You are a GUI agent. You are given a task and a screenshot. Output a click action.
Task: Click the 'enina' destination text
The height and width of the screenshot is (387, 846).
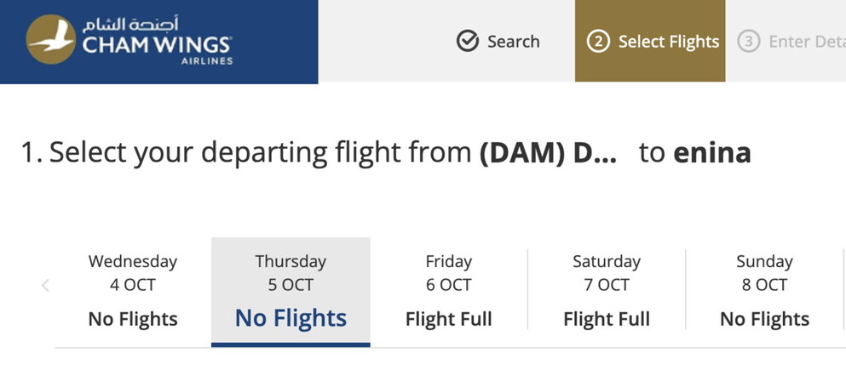pos(712,152)
